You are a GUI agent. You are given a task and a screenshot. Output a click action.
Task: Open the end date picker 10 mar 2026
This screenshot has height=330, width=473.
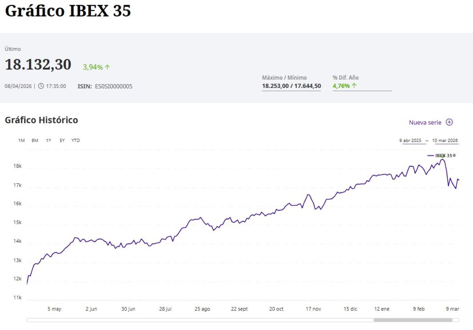pyautogui.click(x=445, y=141)
